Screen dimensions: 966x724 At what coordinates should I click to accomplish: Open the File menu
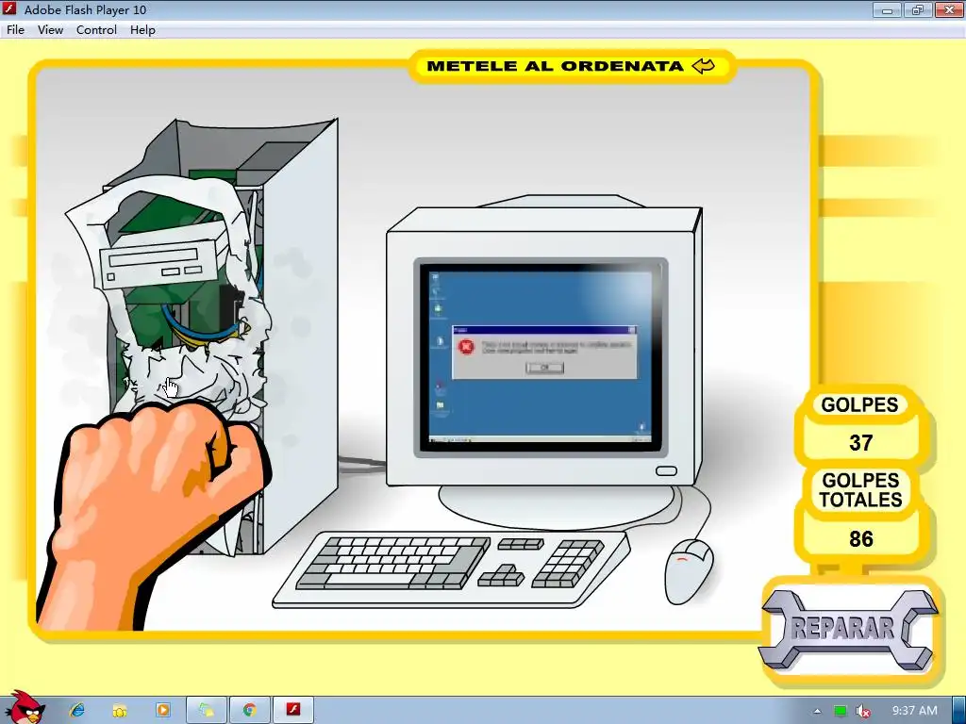(15, 29)
